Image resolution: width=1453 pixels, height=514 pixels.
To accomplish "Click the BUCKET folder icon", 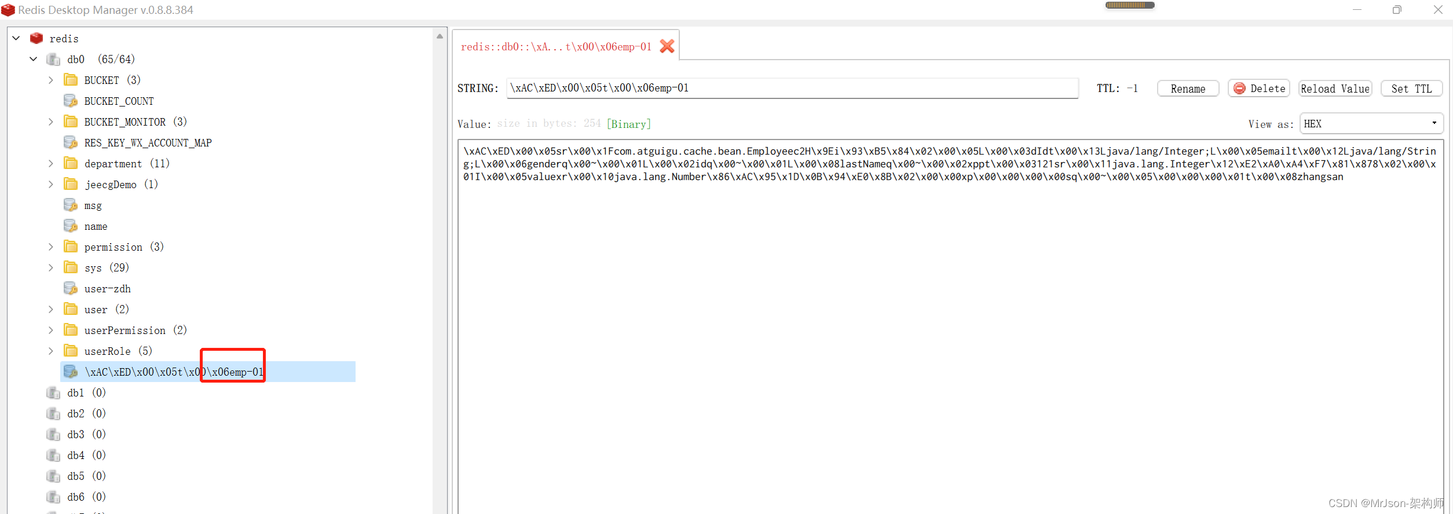I will pyautogui.click(x=71, y=80).
